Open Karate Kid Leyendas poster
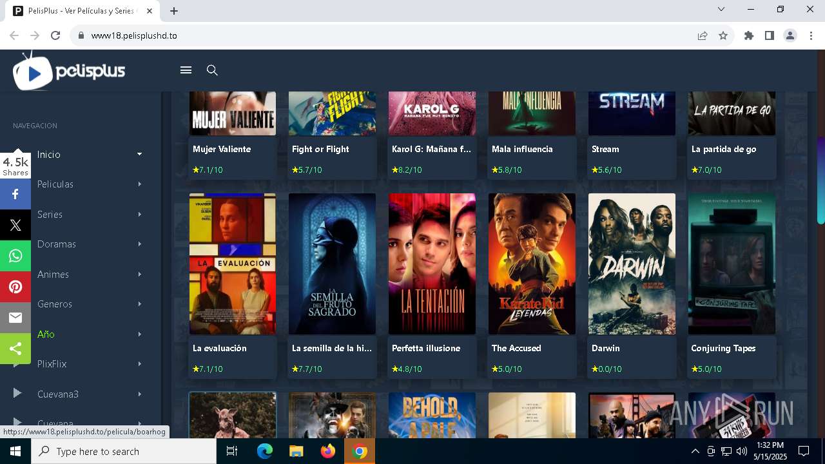The image size is (825, 464). point(532,264)
